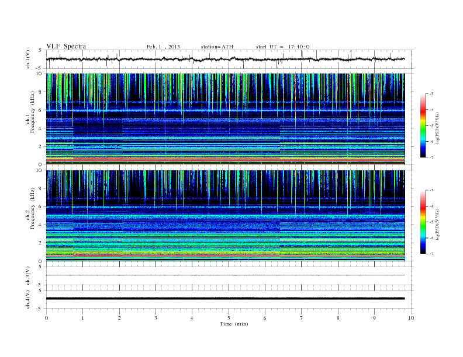The image size is (463, 357).
Task: Click the '-3' tick on ch.2 color bar
Action: pyautogui.click(x=431, y=190)
